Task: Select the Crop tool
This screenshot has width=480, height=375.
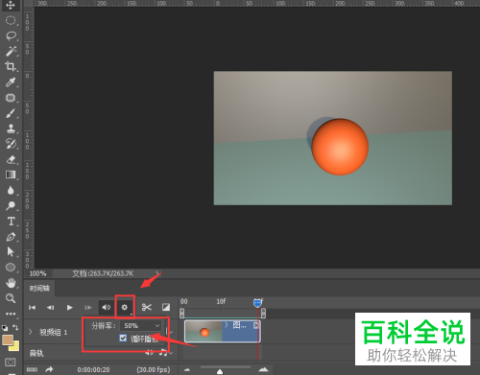Action: pos(11,66)
